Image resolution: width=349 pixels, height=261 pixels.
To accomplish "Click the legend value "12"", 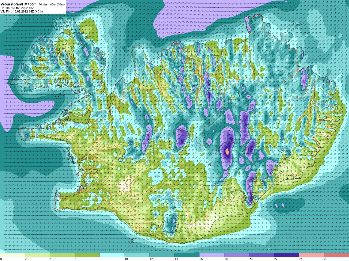I will click(151, 259).
